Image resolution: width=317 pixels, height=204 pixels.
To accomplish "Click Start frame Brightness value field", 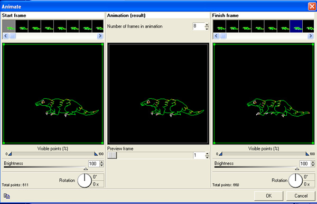I will coord(94,163).
